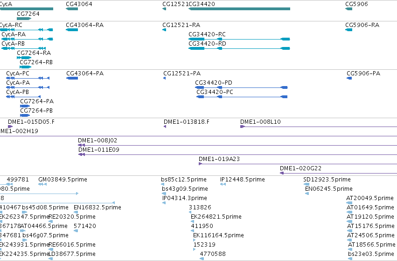Screen dimensions: 397x261
Task: Click EST AT15176.5prime label
Action: [x=371, y=226]
